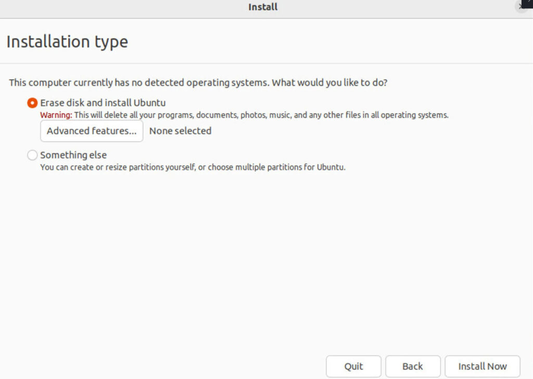Click the 'Install' window title

point(263,7)
